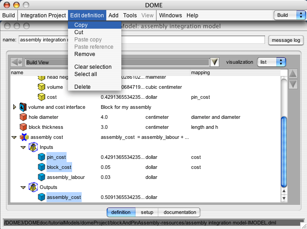
Task: Select the block thickness row name
Action: coord(46,127)
